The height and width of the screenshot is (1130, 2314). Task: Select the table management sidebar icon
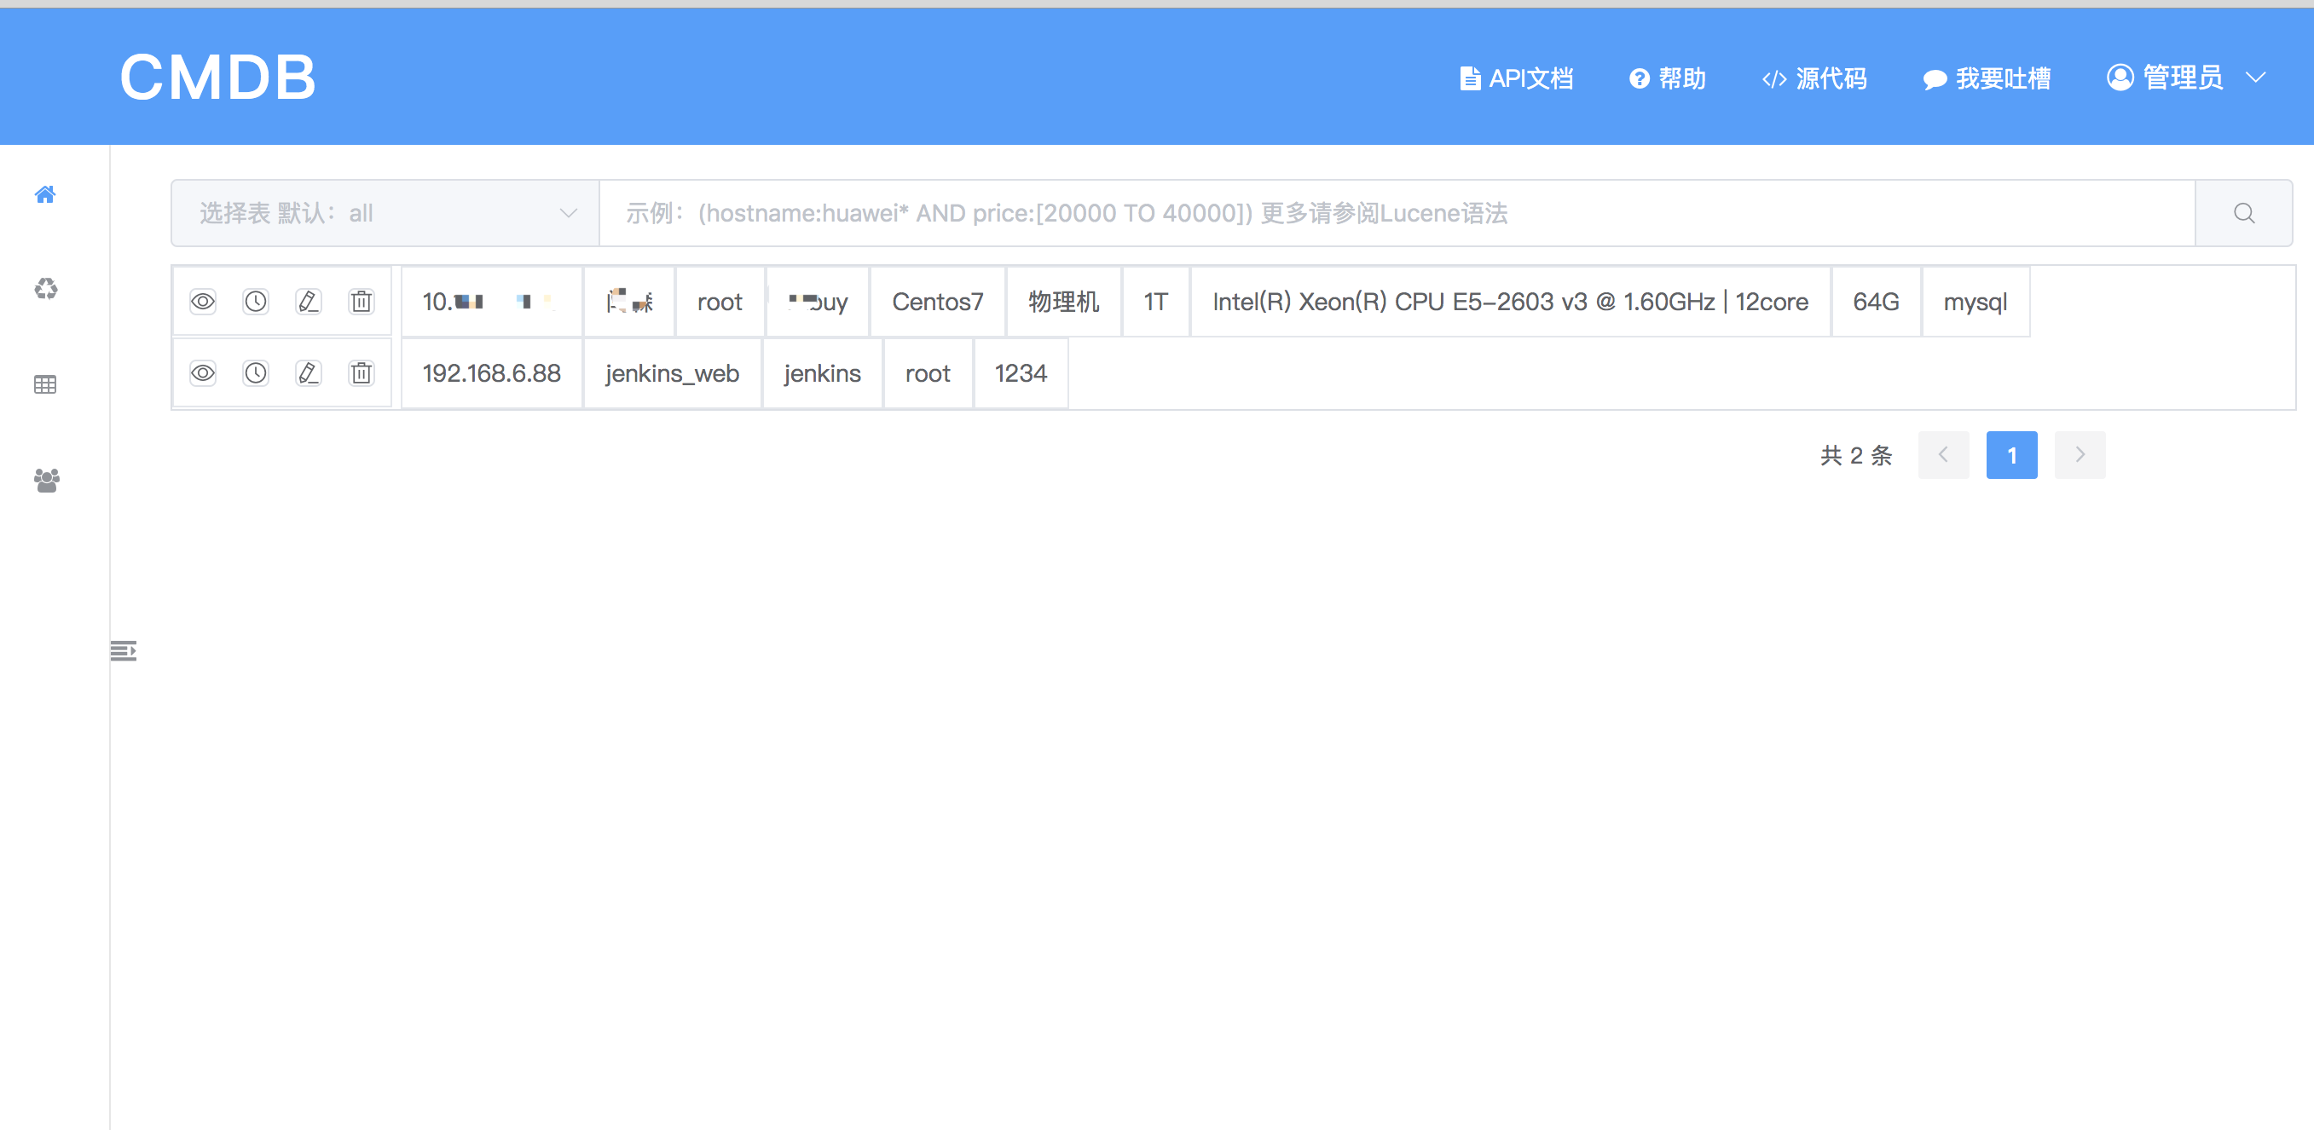tap(45, 384)
